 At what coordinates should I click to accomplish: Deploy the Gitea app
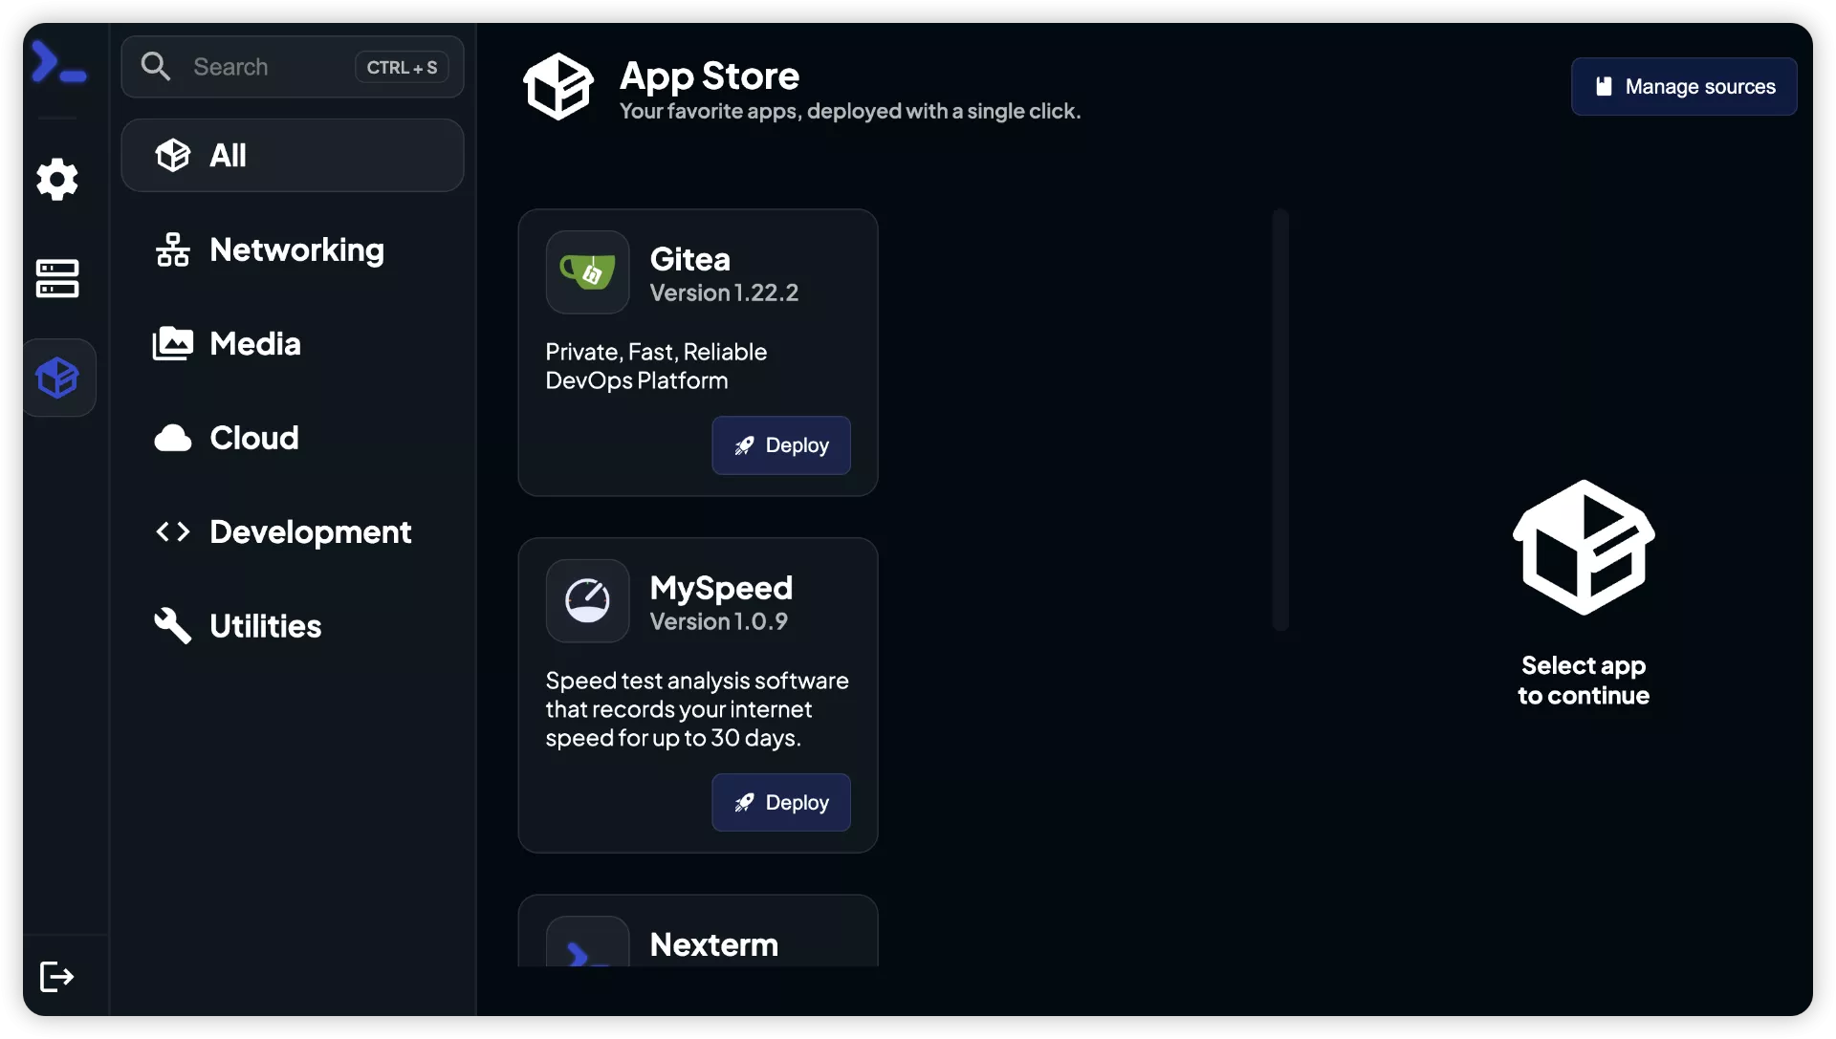coord(781,445)
